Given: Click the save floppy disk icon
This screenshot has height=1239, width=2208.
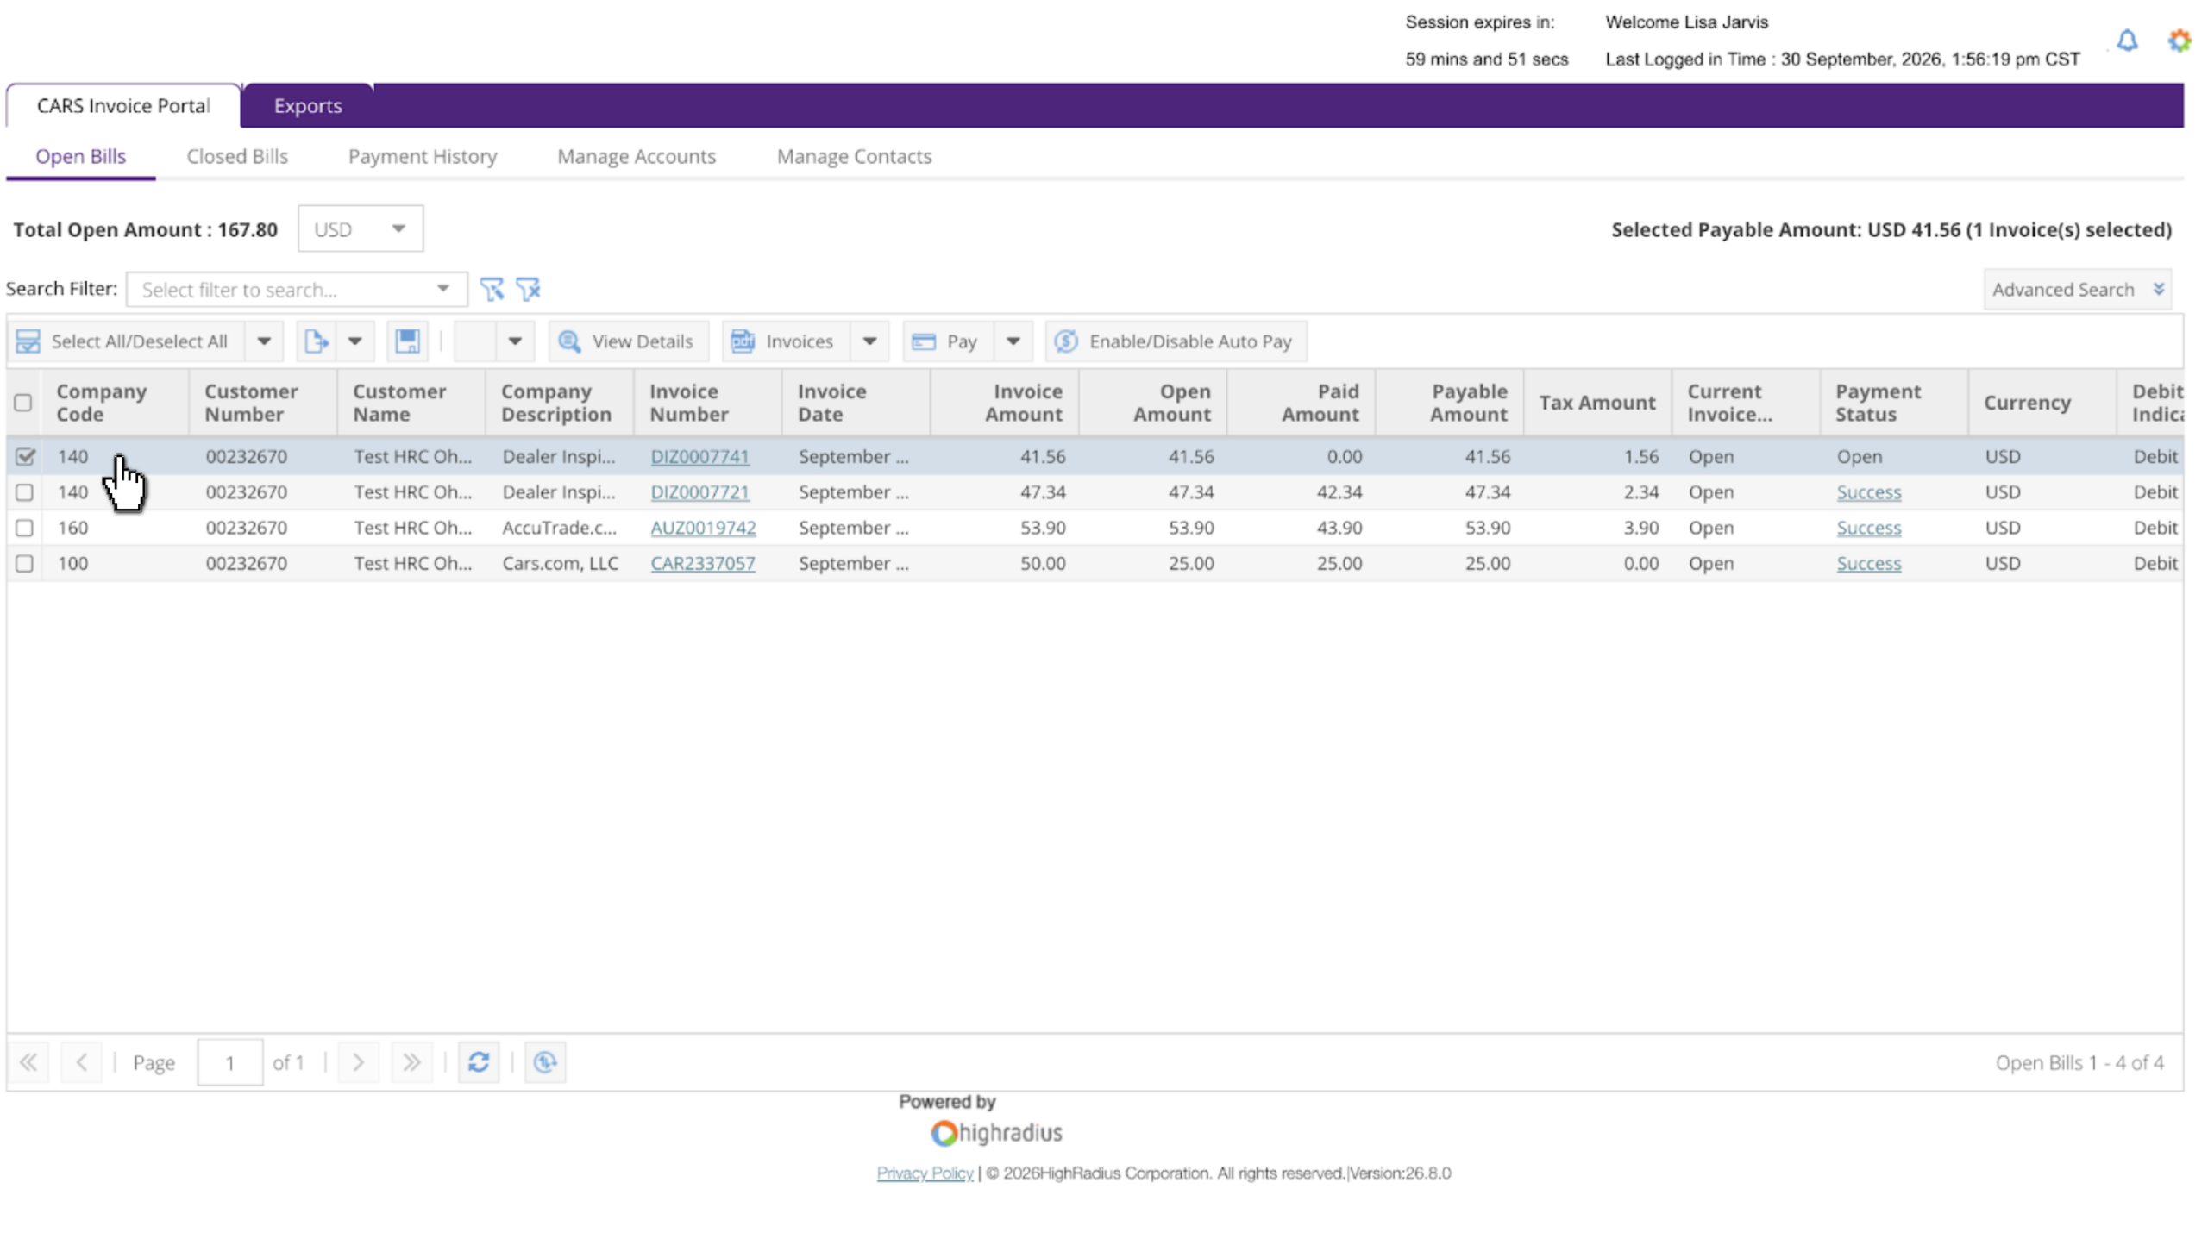Looking at the screenshot, I should (x=407, y=341).
